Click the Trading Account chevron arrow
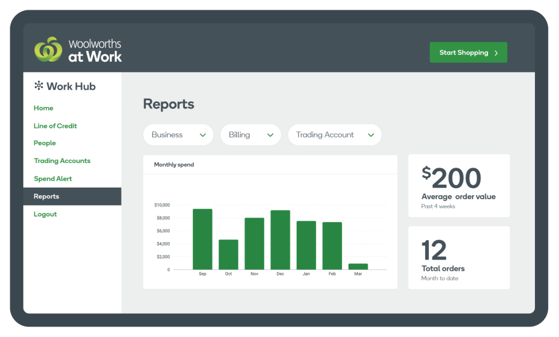Image resolution: width=559 pixels, height=337 pixels. (371, 135)
